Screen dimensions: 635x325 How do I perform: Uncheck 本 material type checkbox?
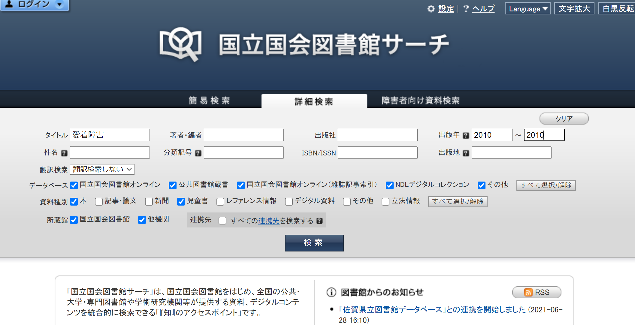pos(74,202)
